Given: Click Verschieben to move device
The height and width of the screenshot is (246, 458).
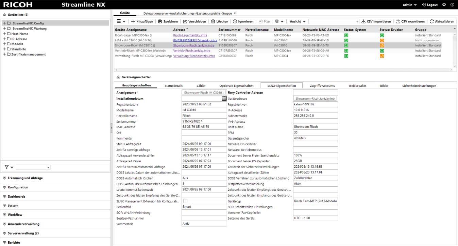Looking at the screenshot, I should [194, 21].
